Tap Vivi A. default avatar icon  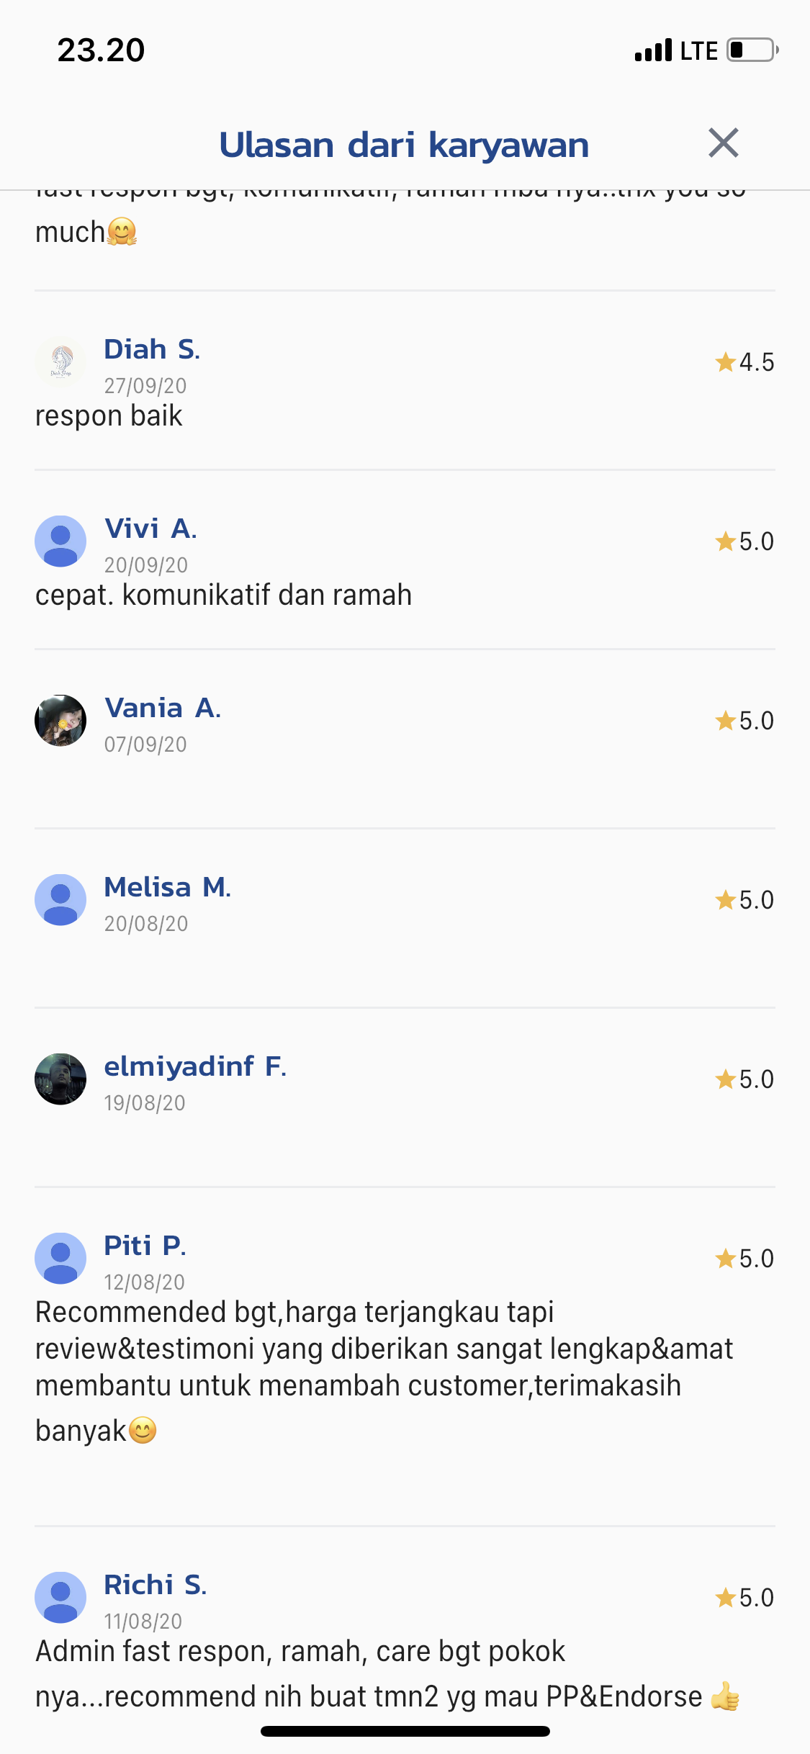coord(60,541)
